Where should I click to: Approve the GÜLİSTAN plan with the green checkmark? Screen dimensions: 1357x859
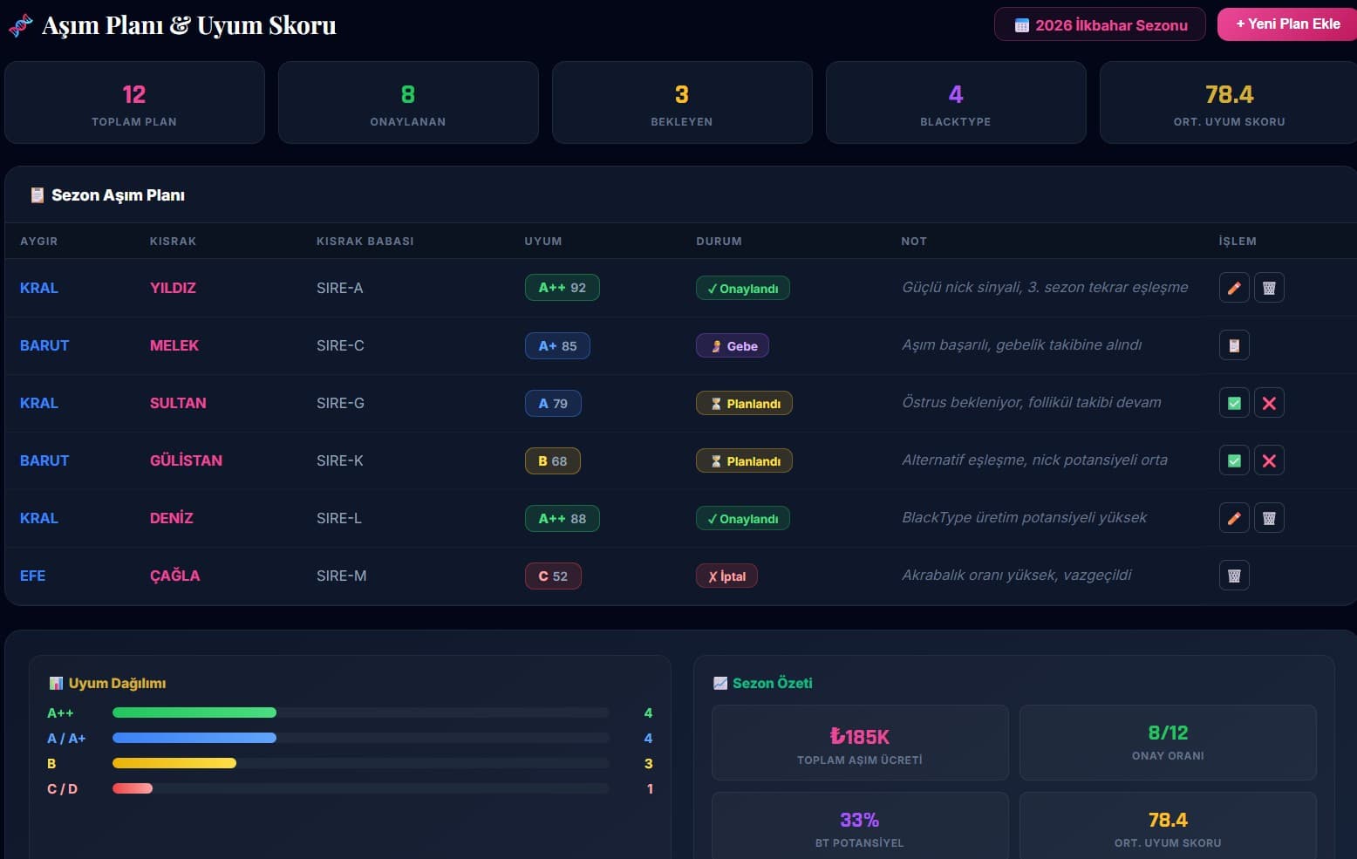pos(1234,460)
